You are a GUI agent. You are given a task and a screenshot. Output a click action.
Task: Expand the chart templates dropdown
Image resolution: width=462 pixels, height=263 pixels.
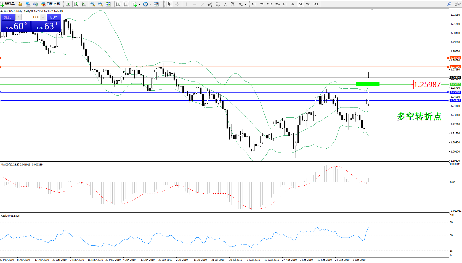161,4
